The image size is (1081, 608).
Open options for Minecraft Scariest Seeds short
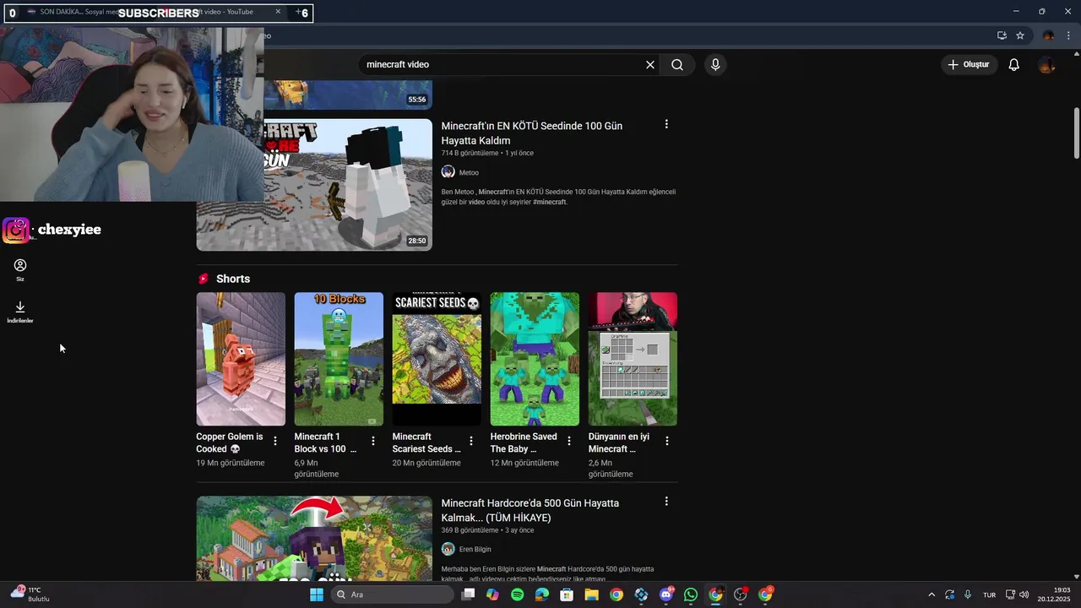coord(471,441)
